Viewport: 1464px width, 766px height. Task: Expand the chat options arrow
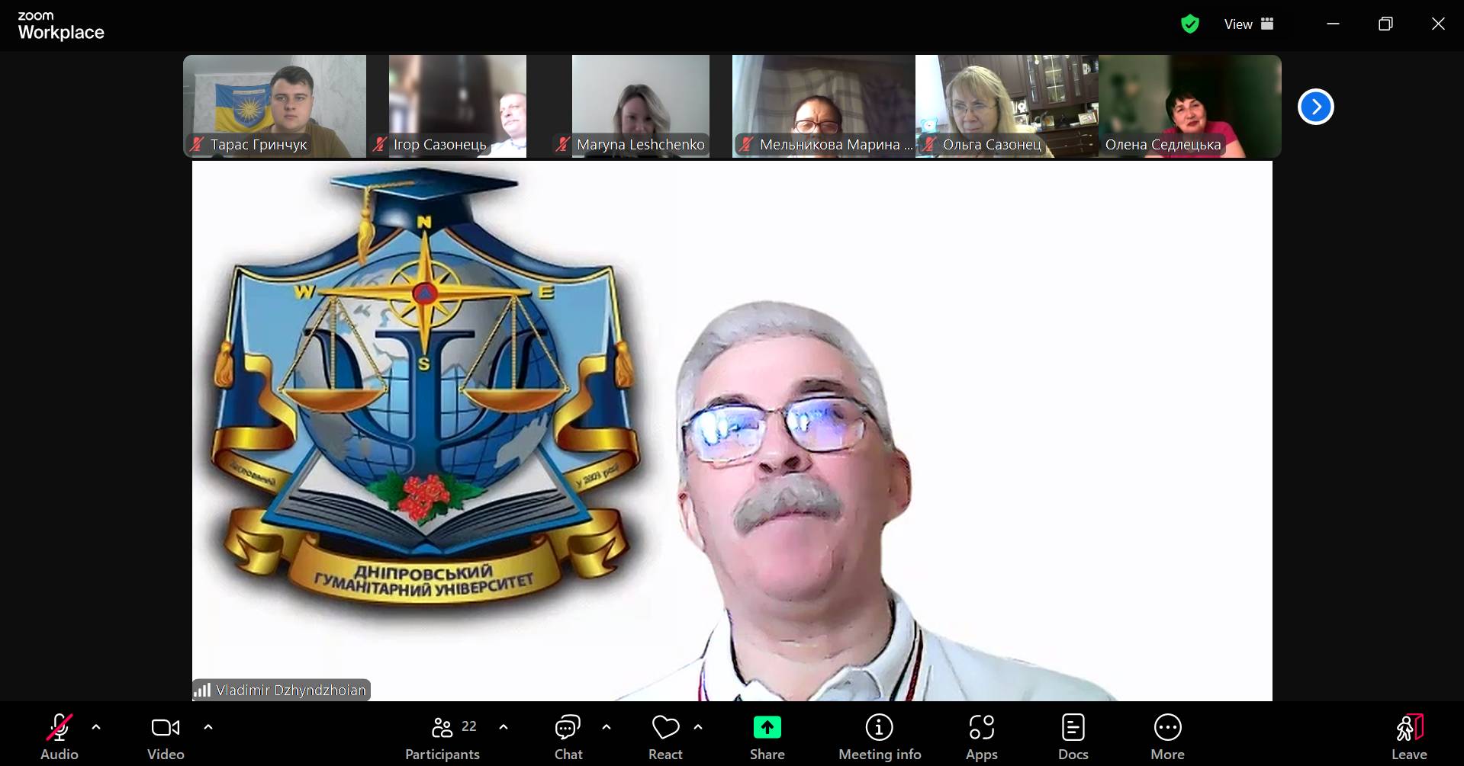click(607, 727)
